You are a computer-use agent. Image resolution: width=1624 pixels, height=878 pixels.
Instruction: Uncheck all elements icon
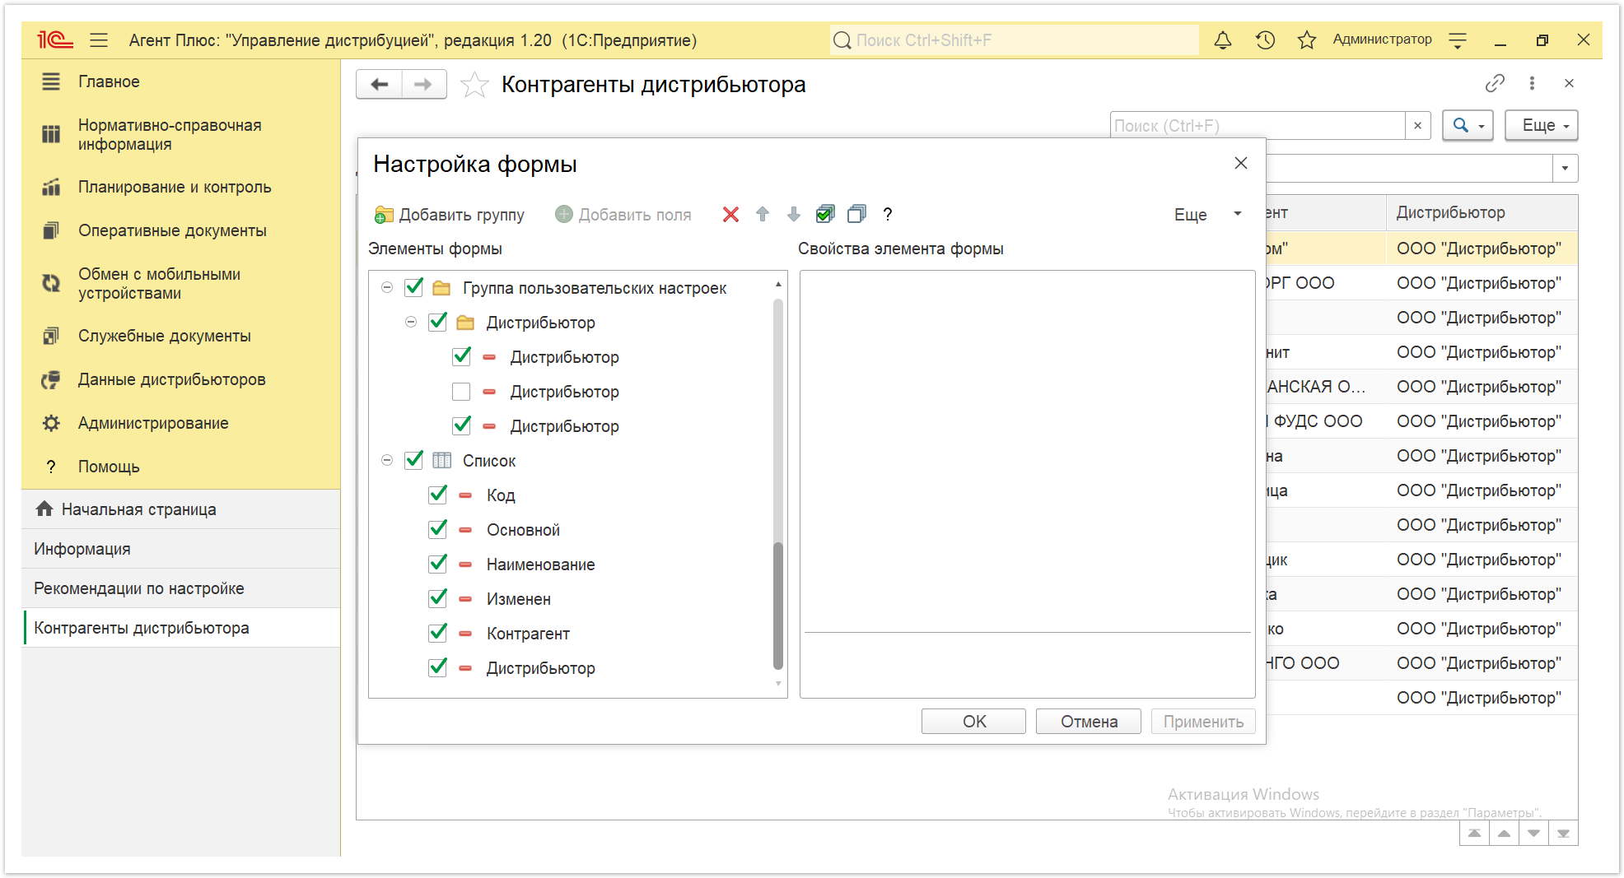857,214
